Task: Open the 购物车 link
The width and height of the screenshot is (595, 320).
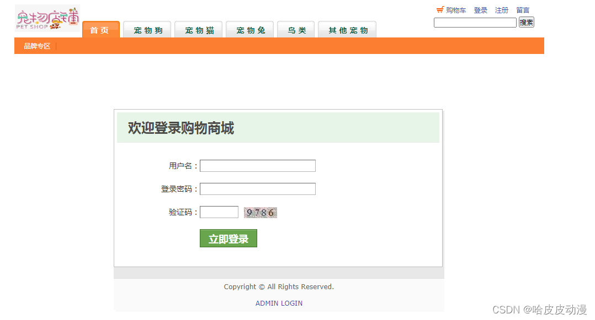Action: pyautogui.click(x=456, y=10)
